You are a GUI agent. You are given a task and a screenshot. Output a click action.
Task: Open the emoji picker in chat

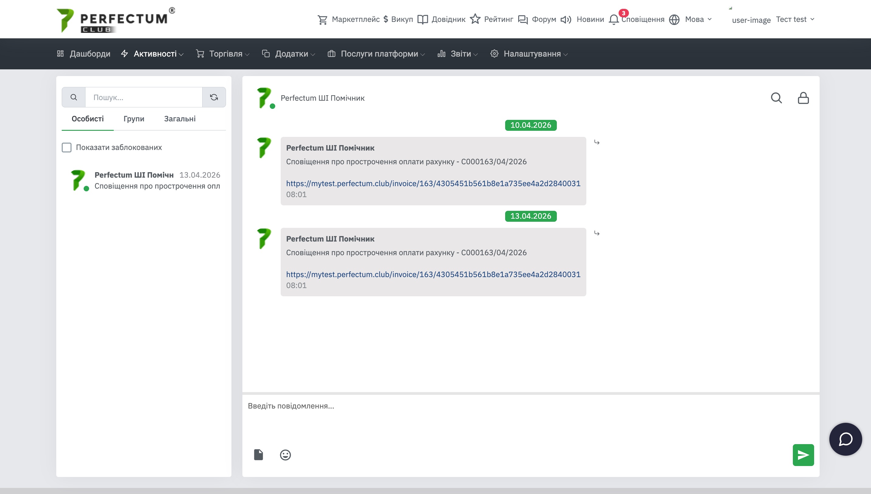point(285,455)
